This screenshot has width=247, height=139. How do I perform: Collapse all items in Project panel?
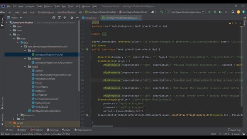pyautogui.click(x=65, y=18)
